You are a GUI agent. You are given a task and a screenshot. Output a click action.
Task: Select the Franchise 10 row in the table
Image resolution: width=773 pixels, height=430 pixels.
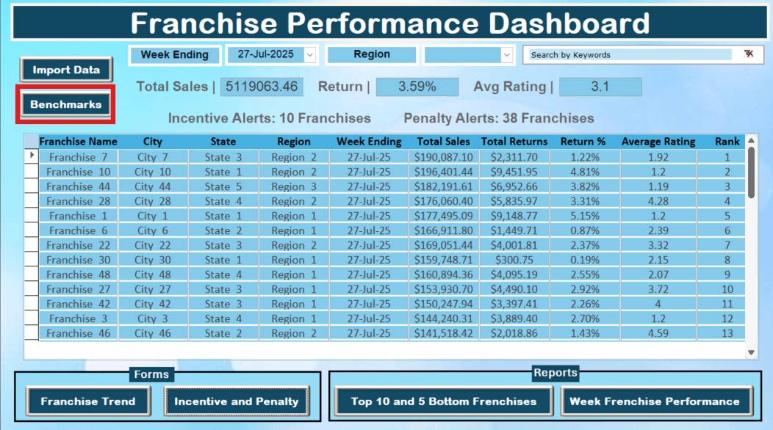pos(79,171)
